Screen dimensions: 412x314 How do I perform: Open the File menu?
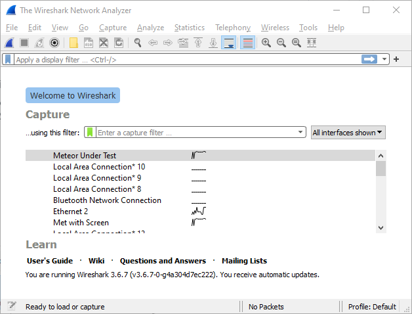12,28
